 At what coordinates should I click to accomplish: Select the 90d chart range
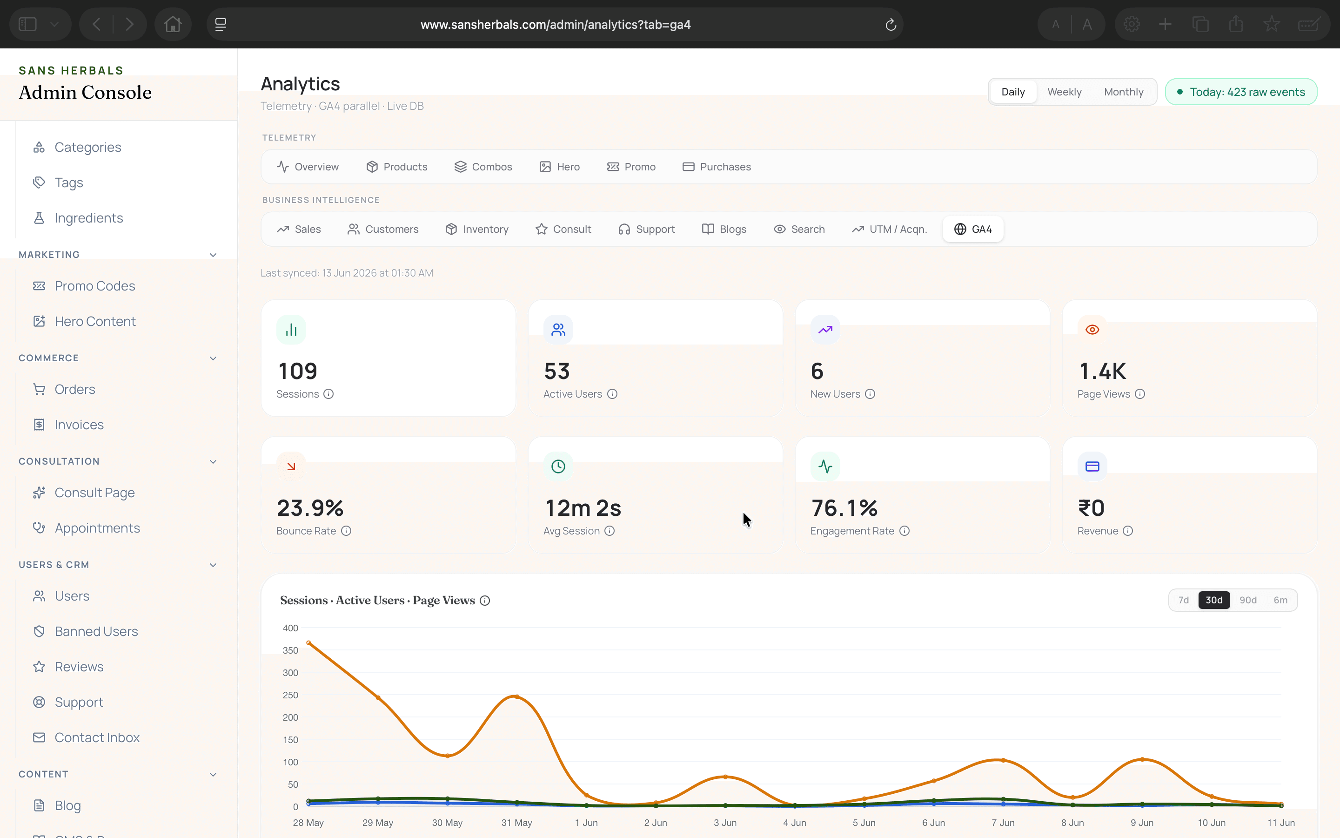(1247, 600)
